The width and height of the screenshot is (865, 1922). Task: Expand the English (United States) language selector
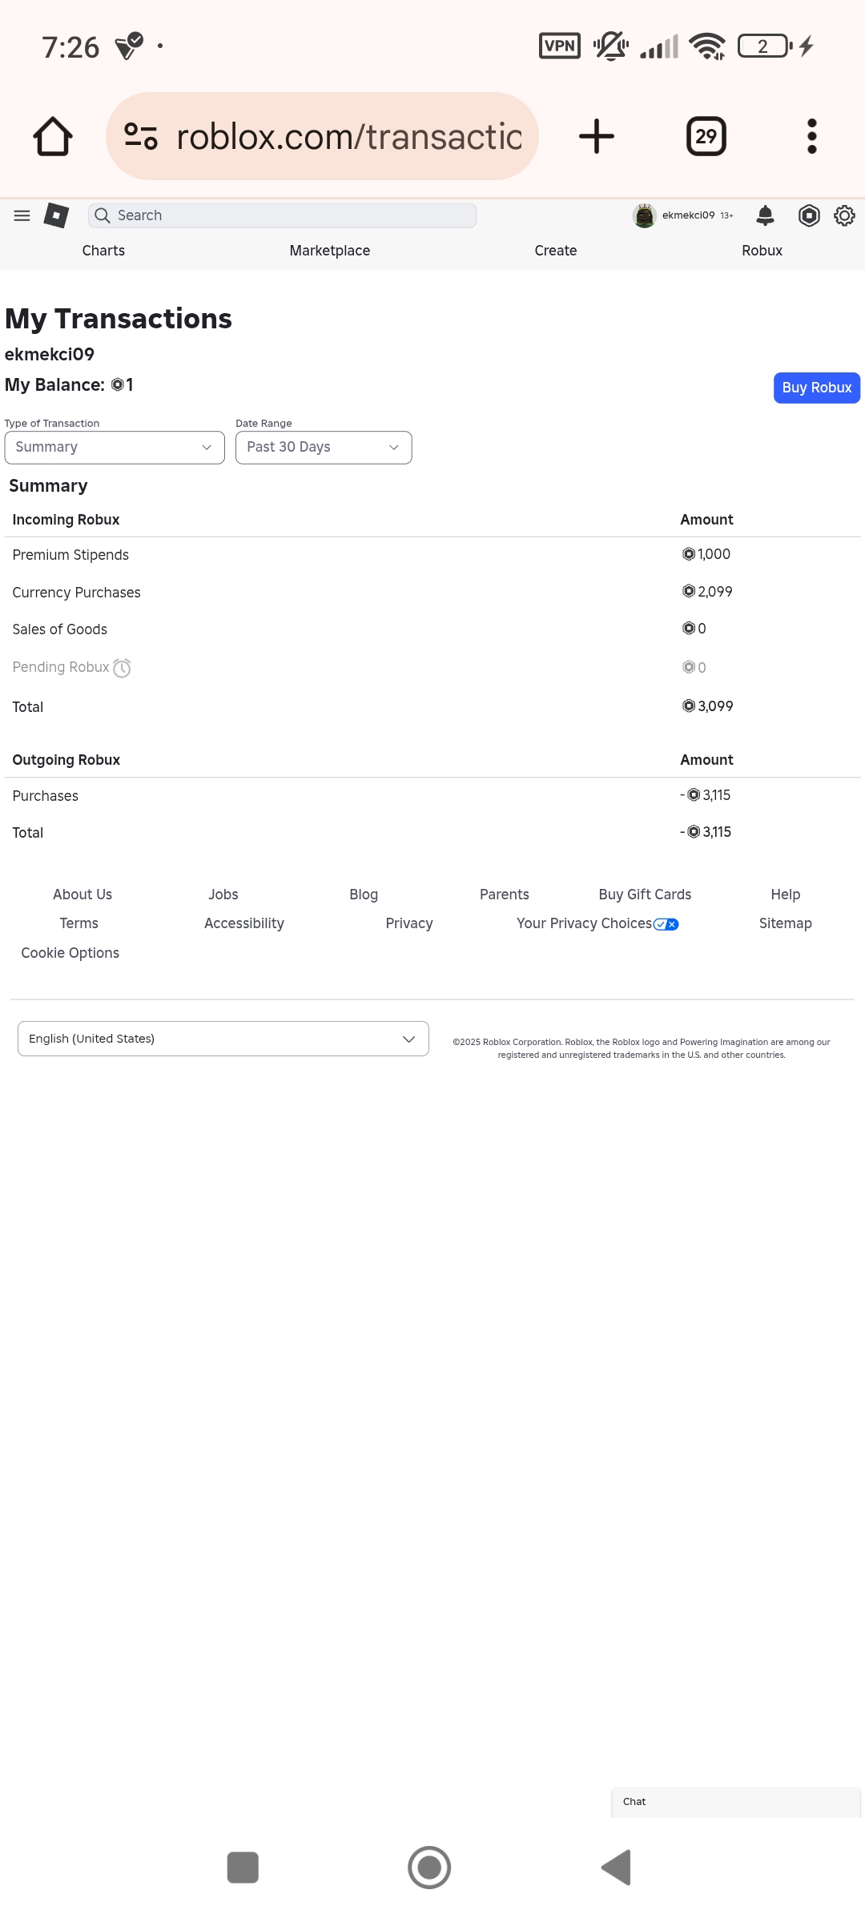(x=223, y=1039)
